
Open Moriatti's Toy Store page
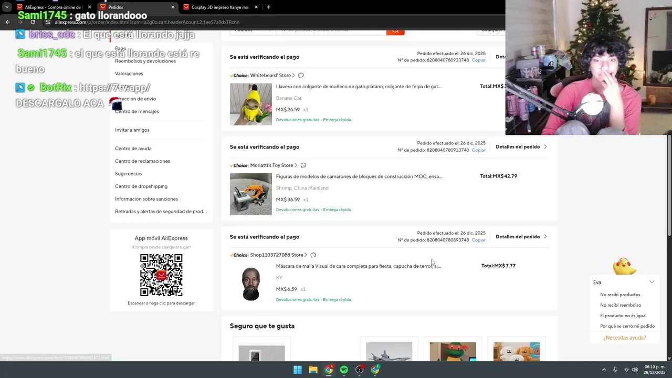pyautogui.click(x=274, y=165)
